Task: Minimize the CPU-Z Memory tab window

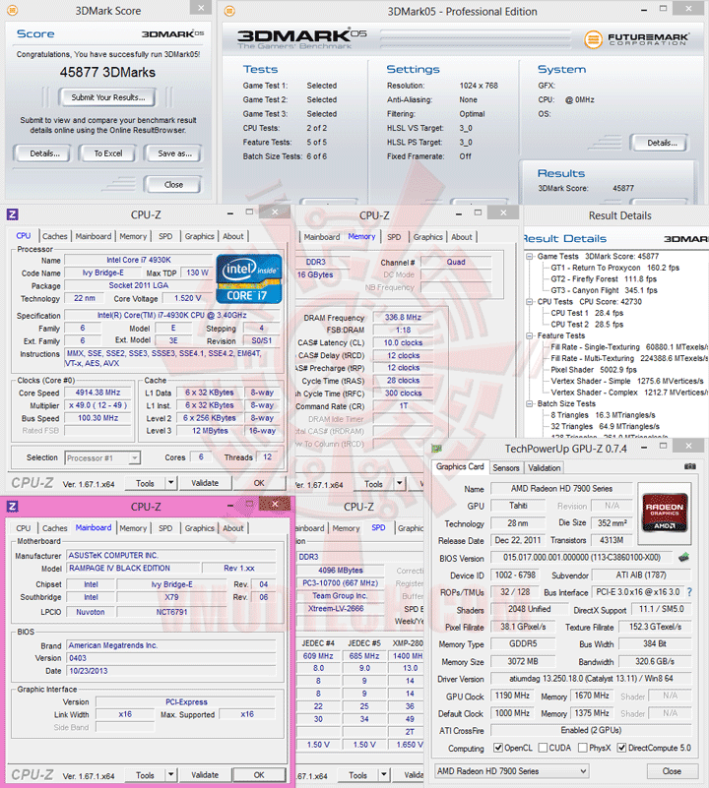Action: tap(459, 214)
